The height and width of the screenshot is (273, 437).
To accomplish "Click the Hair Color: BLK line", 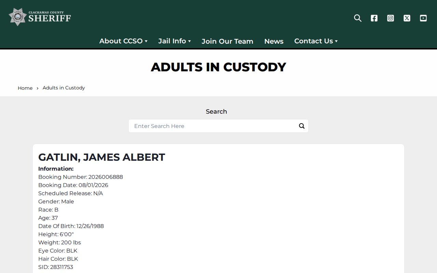I will pos(58,259).
